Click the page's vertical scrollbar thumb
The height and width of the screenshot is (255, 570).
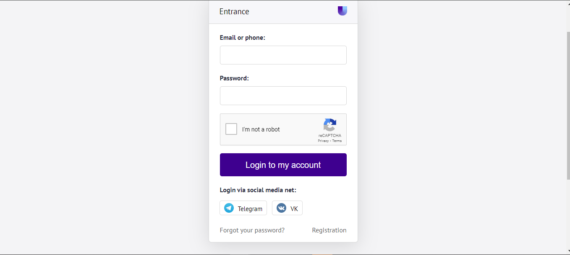click(x=568, y=105)
